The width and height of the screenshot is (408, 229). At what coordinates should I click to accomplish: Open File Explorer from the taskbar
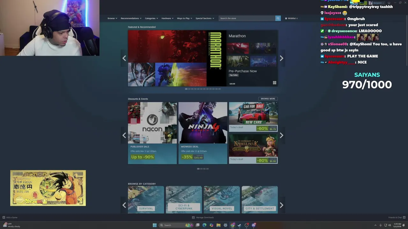[218, 225]
